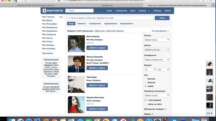Screen dimensions: 216x121
Task: Switch to the 'Выбиратель' browser tab
Action: (107, 5)
